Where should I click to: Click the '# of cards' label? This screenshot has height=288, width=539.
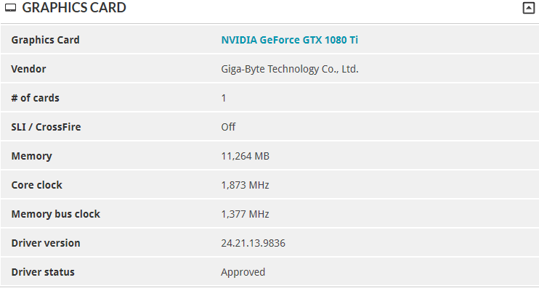[x=35, y=98]
